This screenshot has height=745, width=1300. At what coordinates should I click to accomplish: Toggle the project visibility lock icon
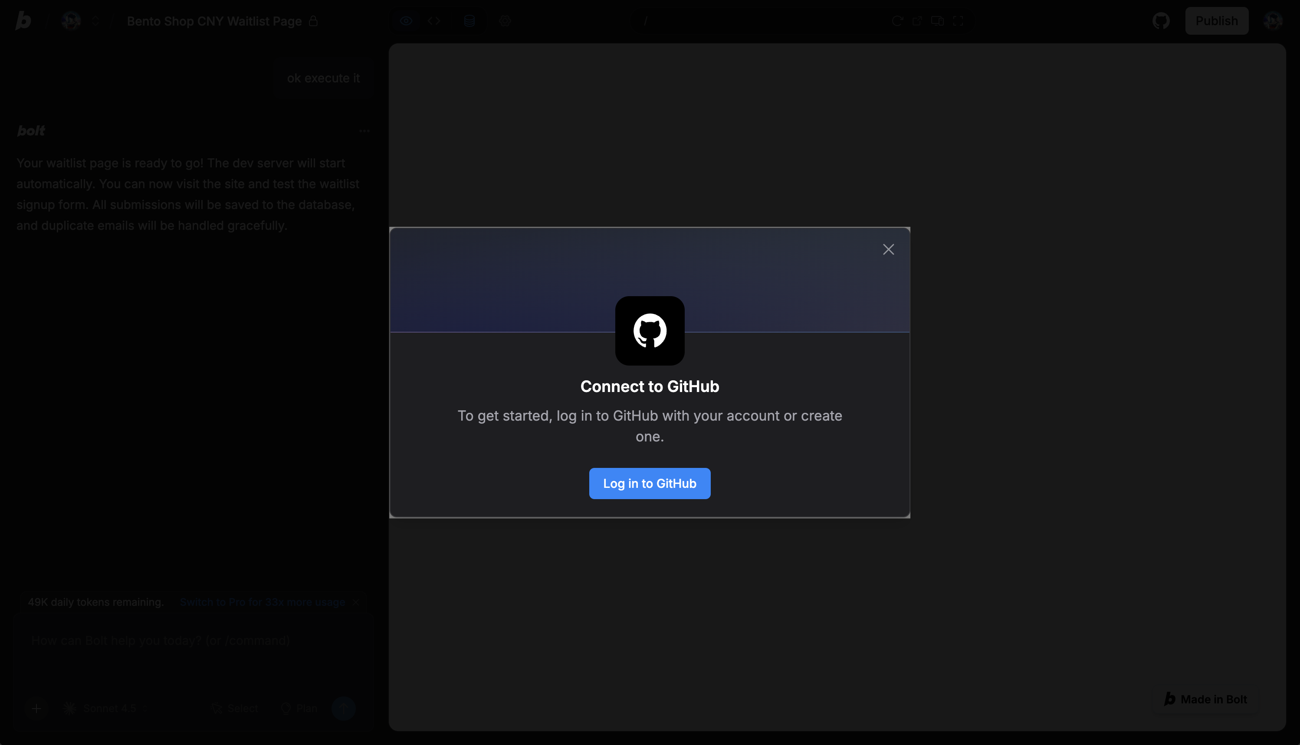tap(314, 22)
